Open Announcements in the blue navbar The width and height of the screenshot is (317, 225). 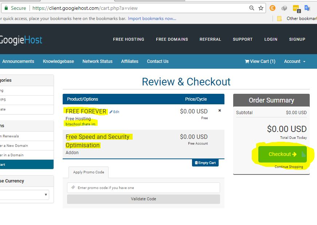18,61
